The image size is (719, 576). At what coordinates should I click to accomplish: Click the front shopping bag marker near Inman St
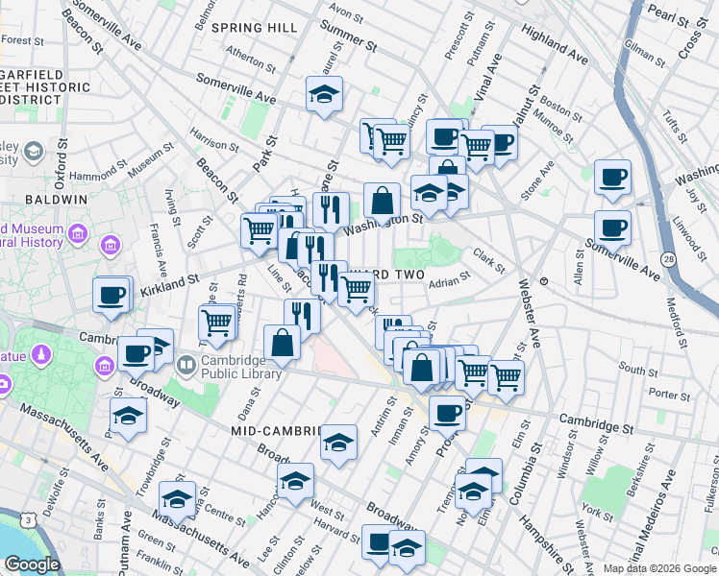tap(421, 367)
